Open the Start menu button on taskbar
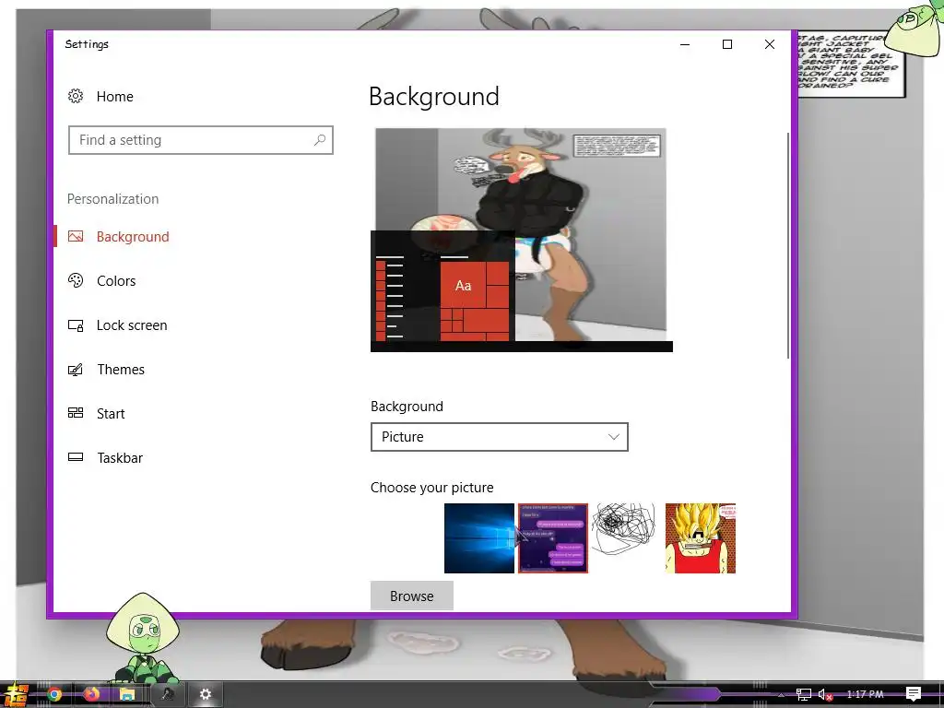944x708 pixels. [x=16, y=694]
